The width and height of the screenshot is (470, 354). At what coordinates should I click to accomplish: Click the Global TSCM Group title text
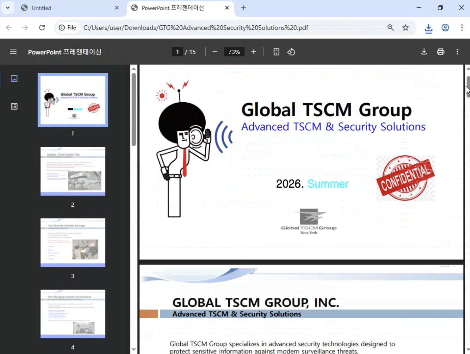(326, 110)
